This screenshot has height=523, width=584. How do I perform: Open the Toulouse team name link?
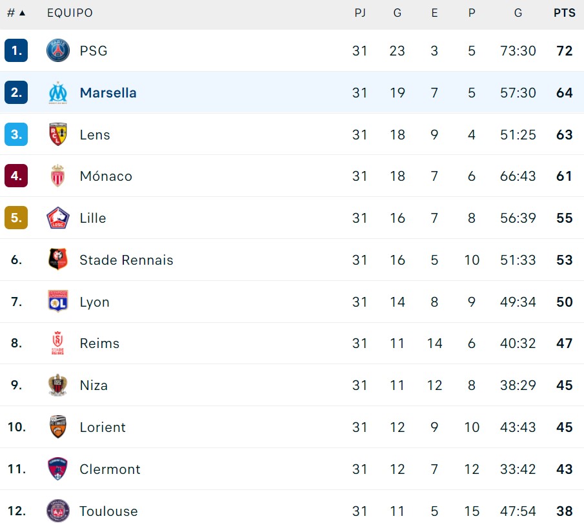click(108, 511)
